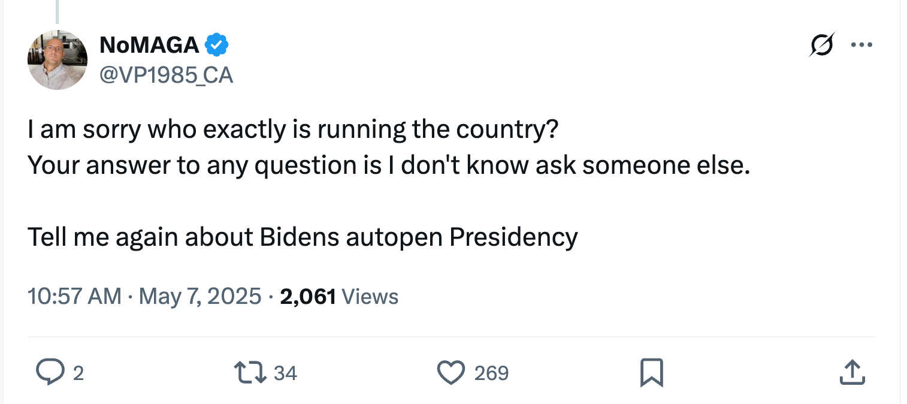The image size is (907, 404).
Task: Click the Views label text
Action: [x=370, y=296]
